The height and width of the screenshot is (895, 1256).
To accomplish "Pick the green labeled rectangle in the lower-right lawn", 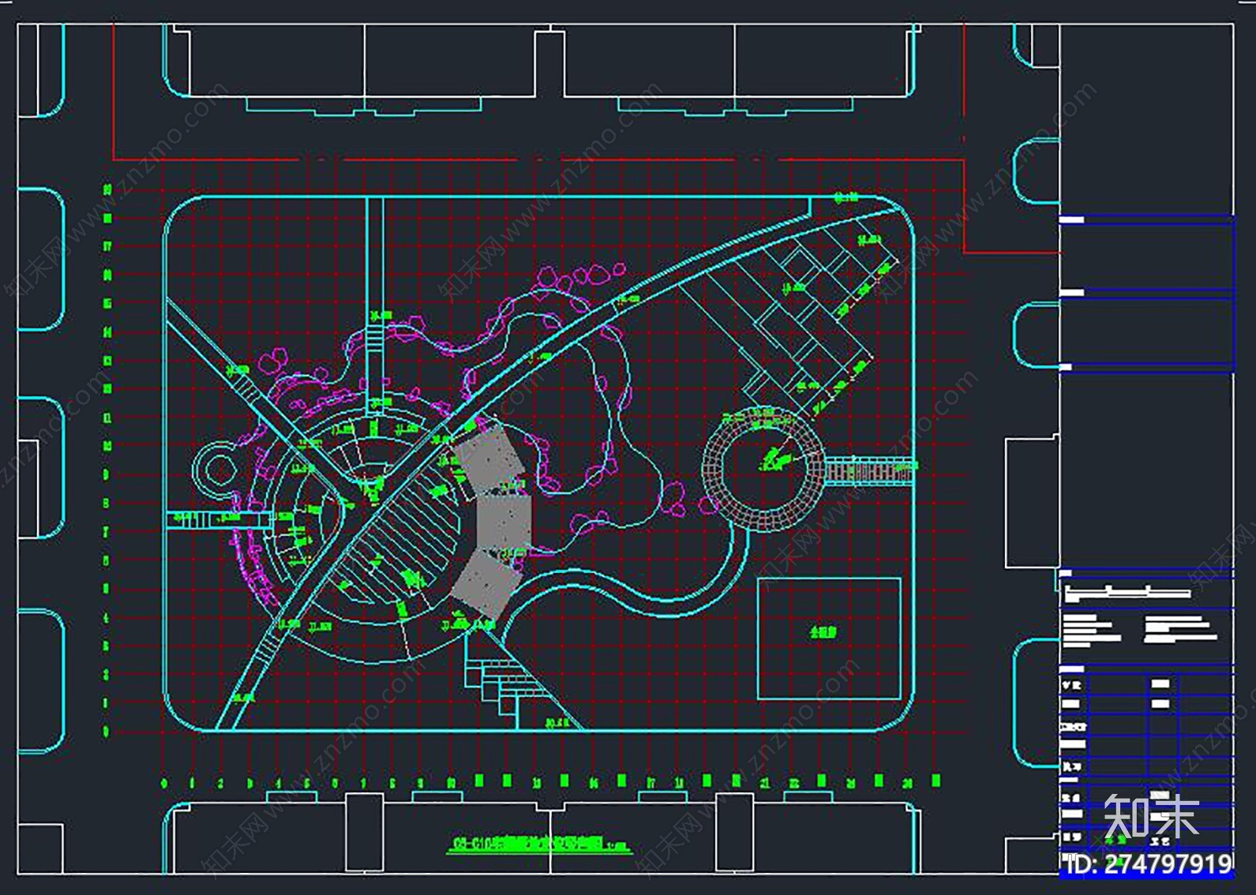I will coord(829,638).
